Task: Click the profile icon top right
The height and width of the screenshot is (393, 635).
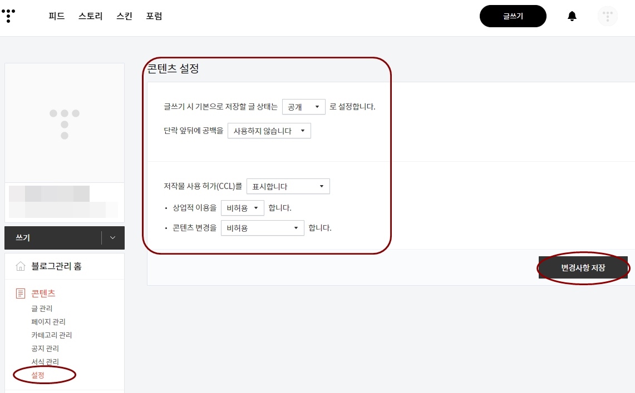Action: (x=607, y=16)
